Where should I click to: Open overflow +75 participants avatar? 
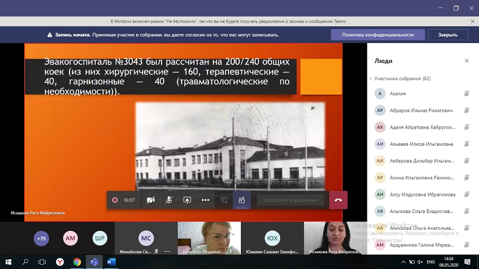[x=41, y=238]
